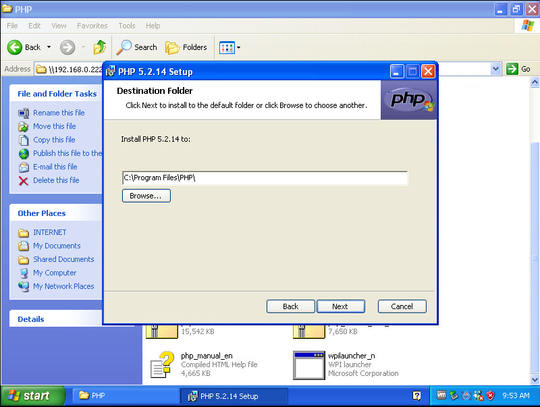540x407 pixels.
Task: Click Cancel in PHP Setup dialog
Action: (x=402, y=306)
